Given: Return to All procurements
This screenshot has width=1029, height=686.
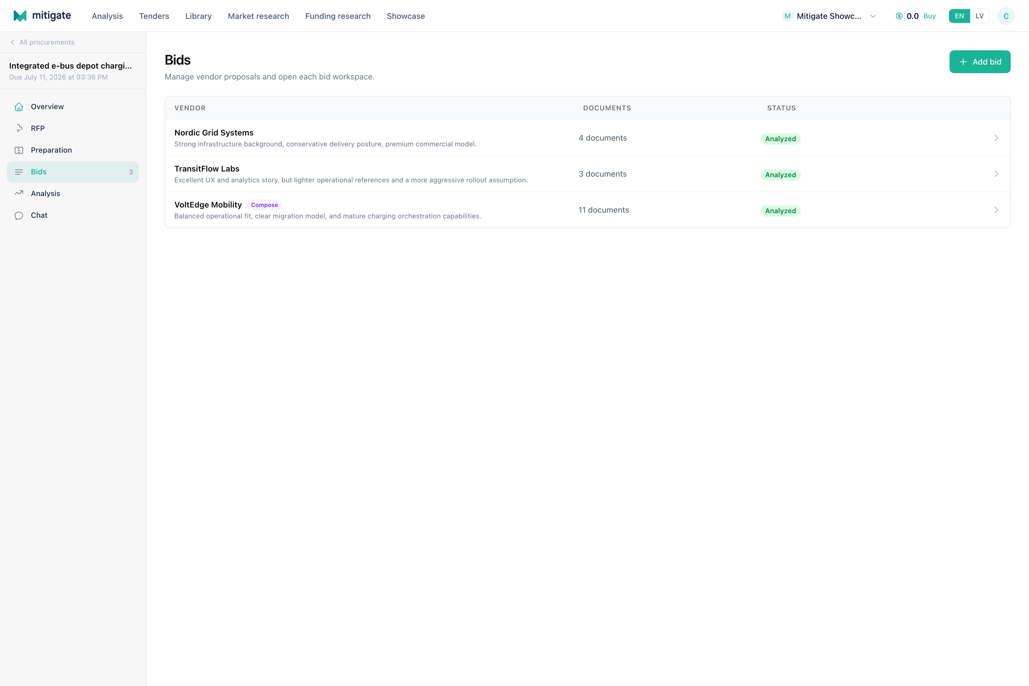Looking at the screenshot, I should (47, 42).
